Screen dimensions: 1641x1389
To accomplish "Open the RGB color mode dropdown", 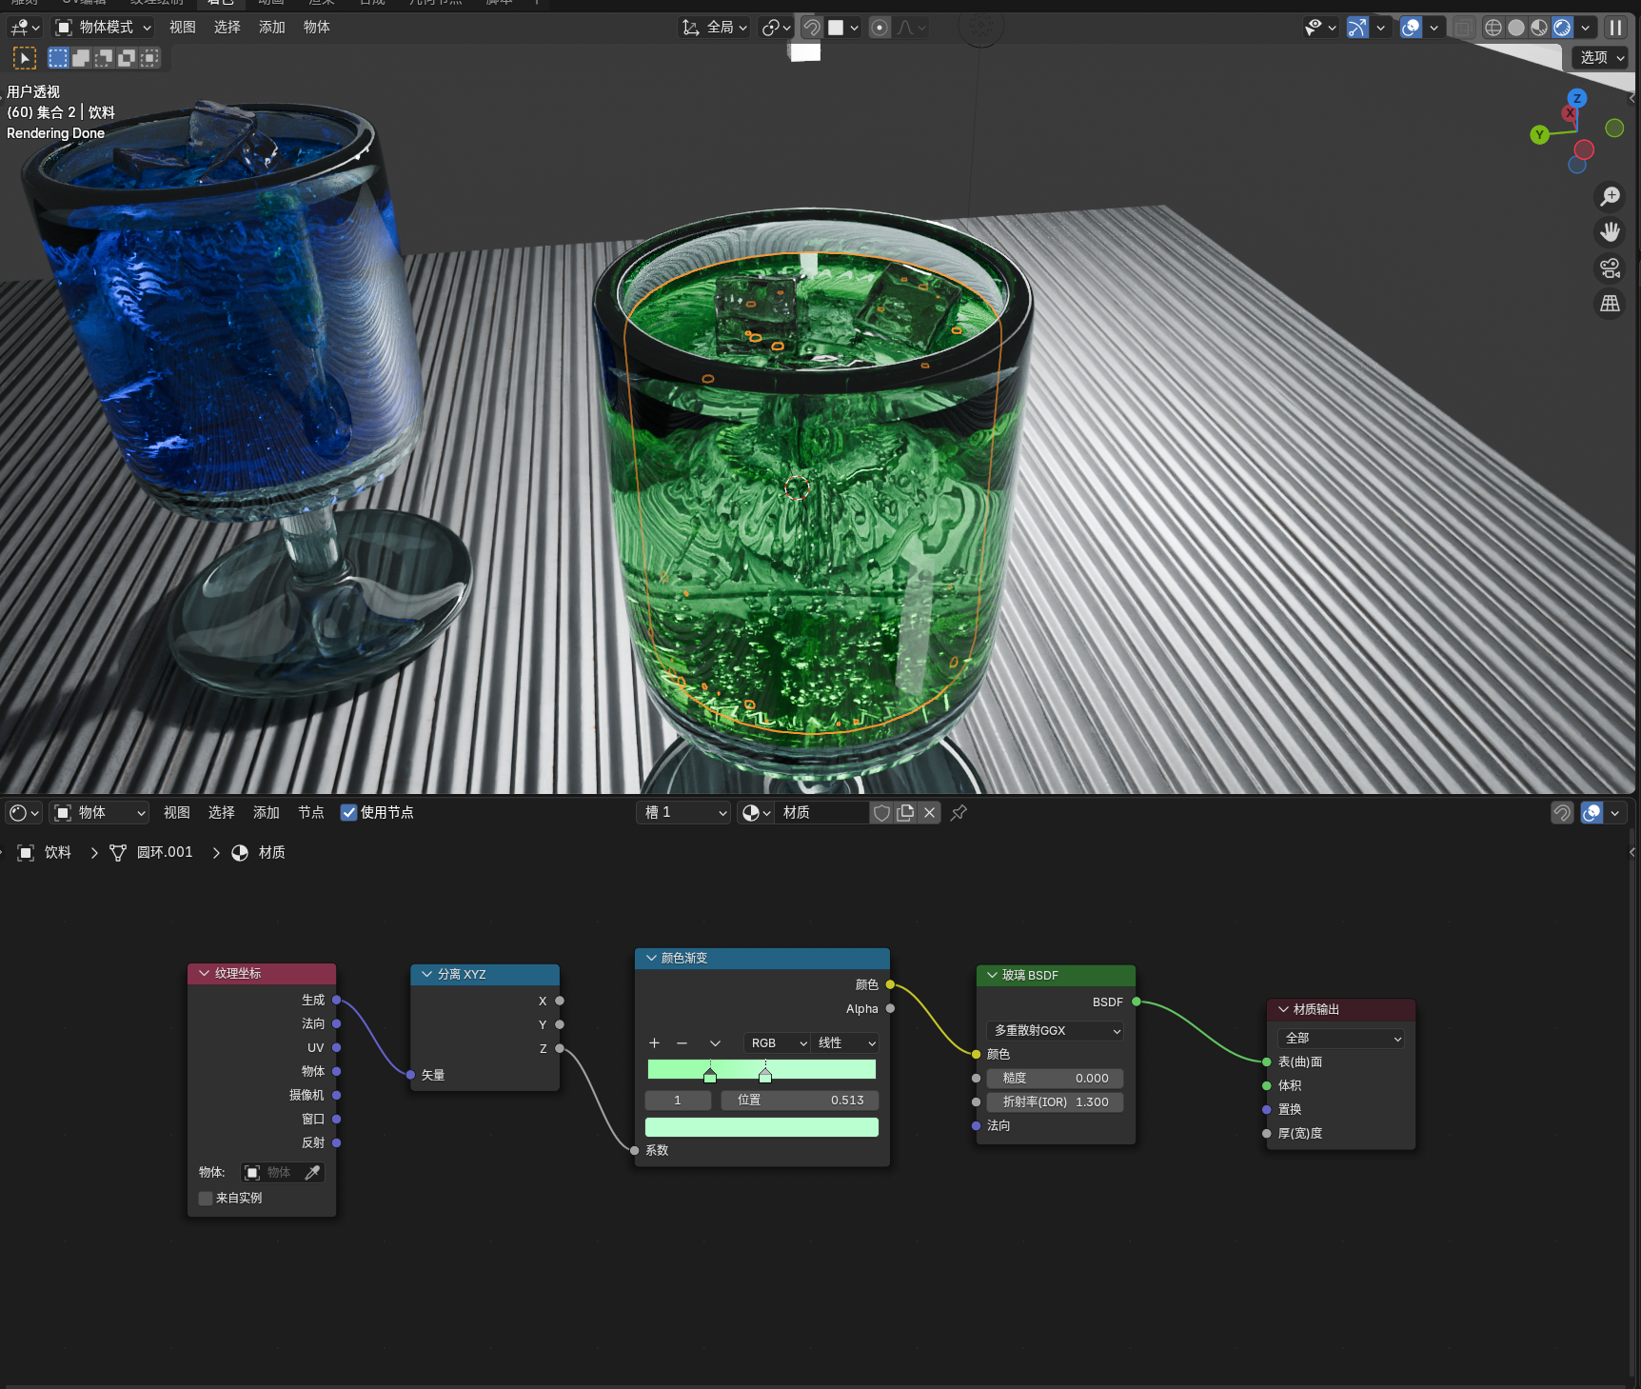I will pyautogui.click(x=777, y=1043).
